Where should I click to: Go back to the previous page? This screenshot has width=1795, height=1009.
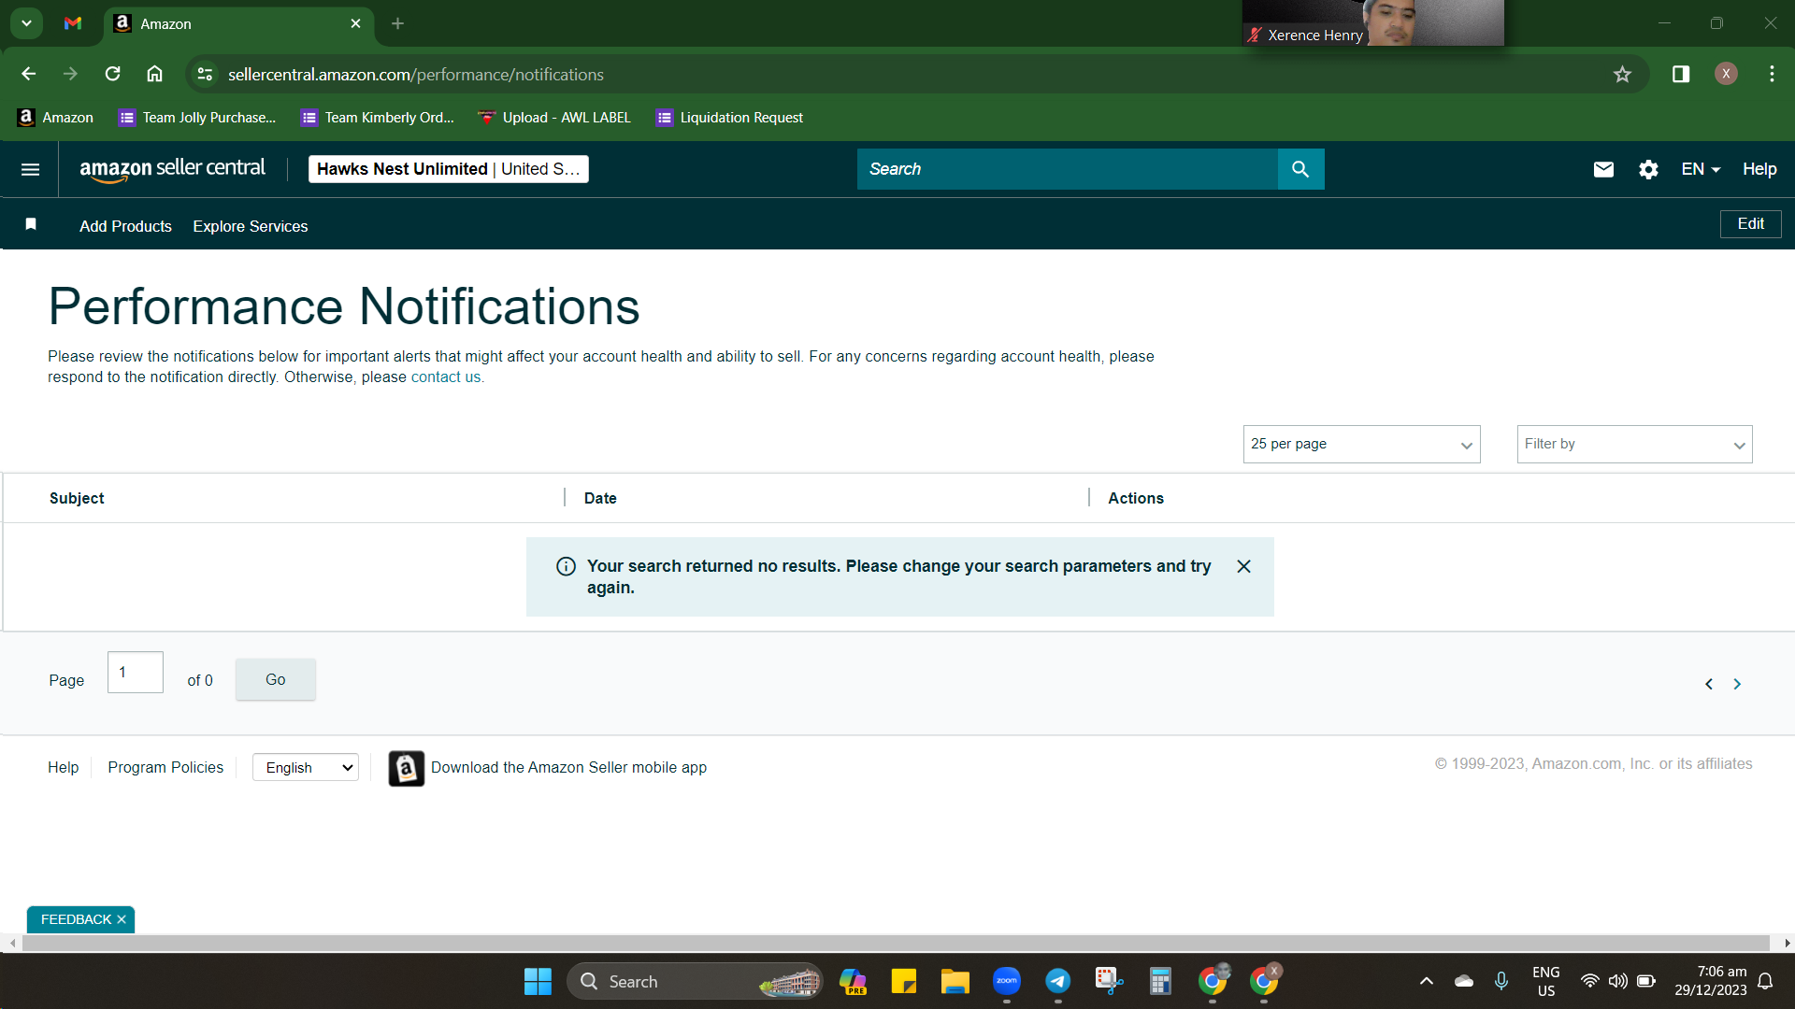[x=28, y=74]
